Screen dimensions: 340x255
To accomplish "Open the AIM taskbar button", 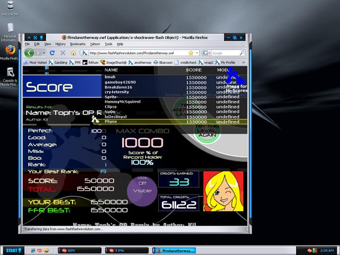I will click(79, 251).
